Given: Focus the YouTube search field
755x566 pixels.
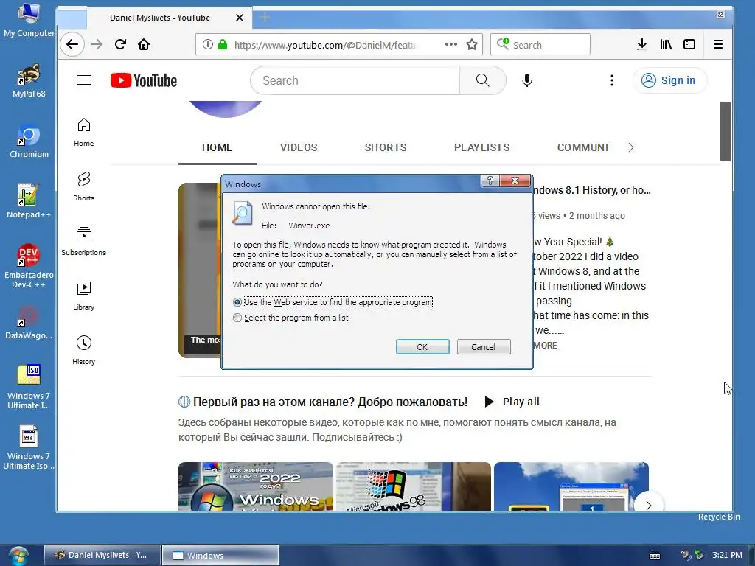Looking at the screenshot, I should pos(355,80).
